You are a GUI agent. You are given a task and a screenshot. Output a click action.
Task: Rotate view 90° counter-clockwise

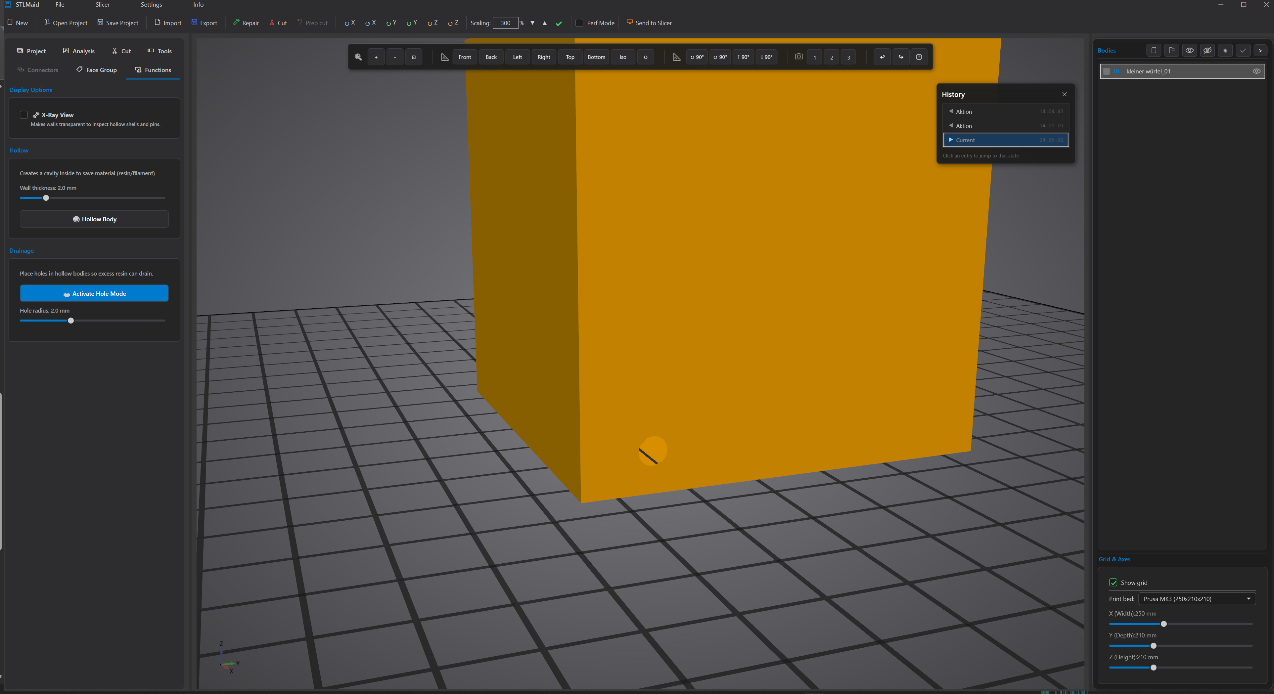(x=720, y=57)
